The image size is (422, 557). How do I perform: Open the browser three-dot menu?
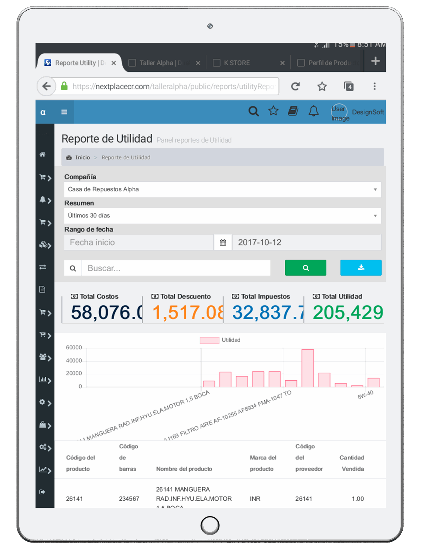[x=375, y=86]
